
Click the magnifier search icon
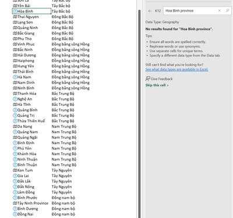tap(227, 10)
